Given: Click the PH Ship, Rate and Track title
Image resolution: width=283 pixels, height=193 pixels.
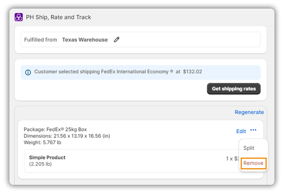Looking at the screenshot, I should 58,17.
